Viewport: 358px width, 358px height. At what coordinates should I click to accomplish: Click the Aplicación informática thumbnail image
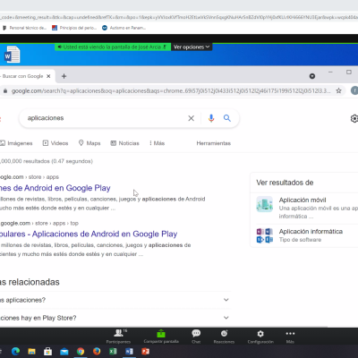265,235
